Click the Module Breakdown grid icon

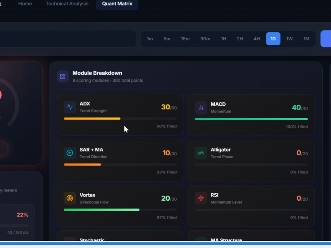coord(63,76)
